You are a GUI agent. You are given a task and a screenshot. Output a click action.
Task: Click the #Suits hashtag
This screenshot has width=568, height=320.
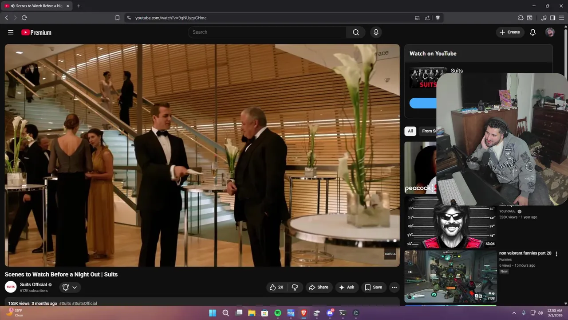(x=65, y=303)
